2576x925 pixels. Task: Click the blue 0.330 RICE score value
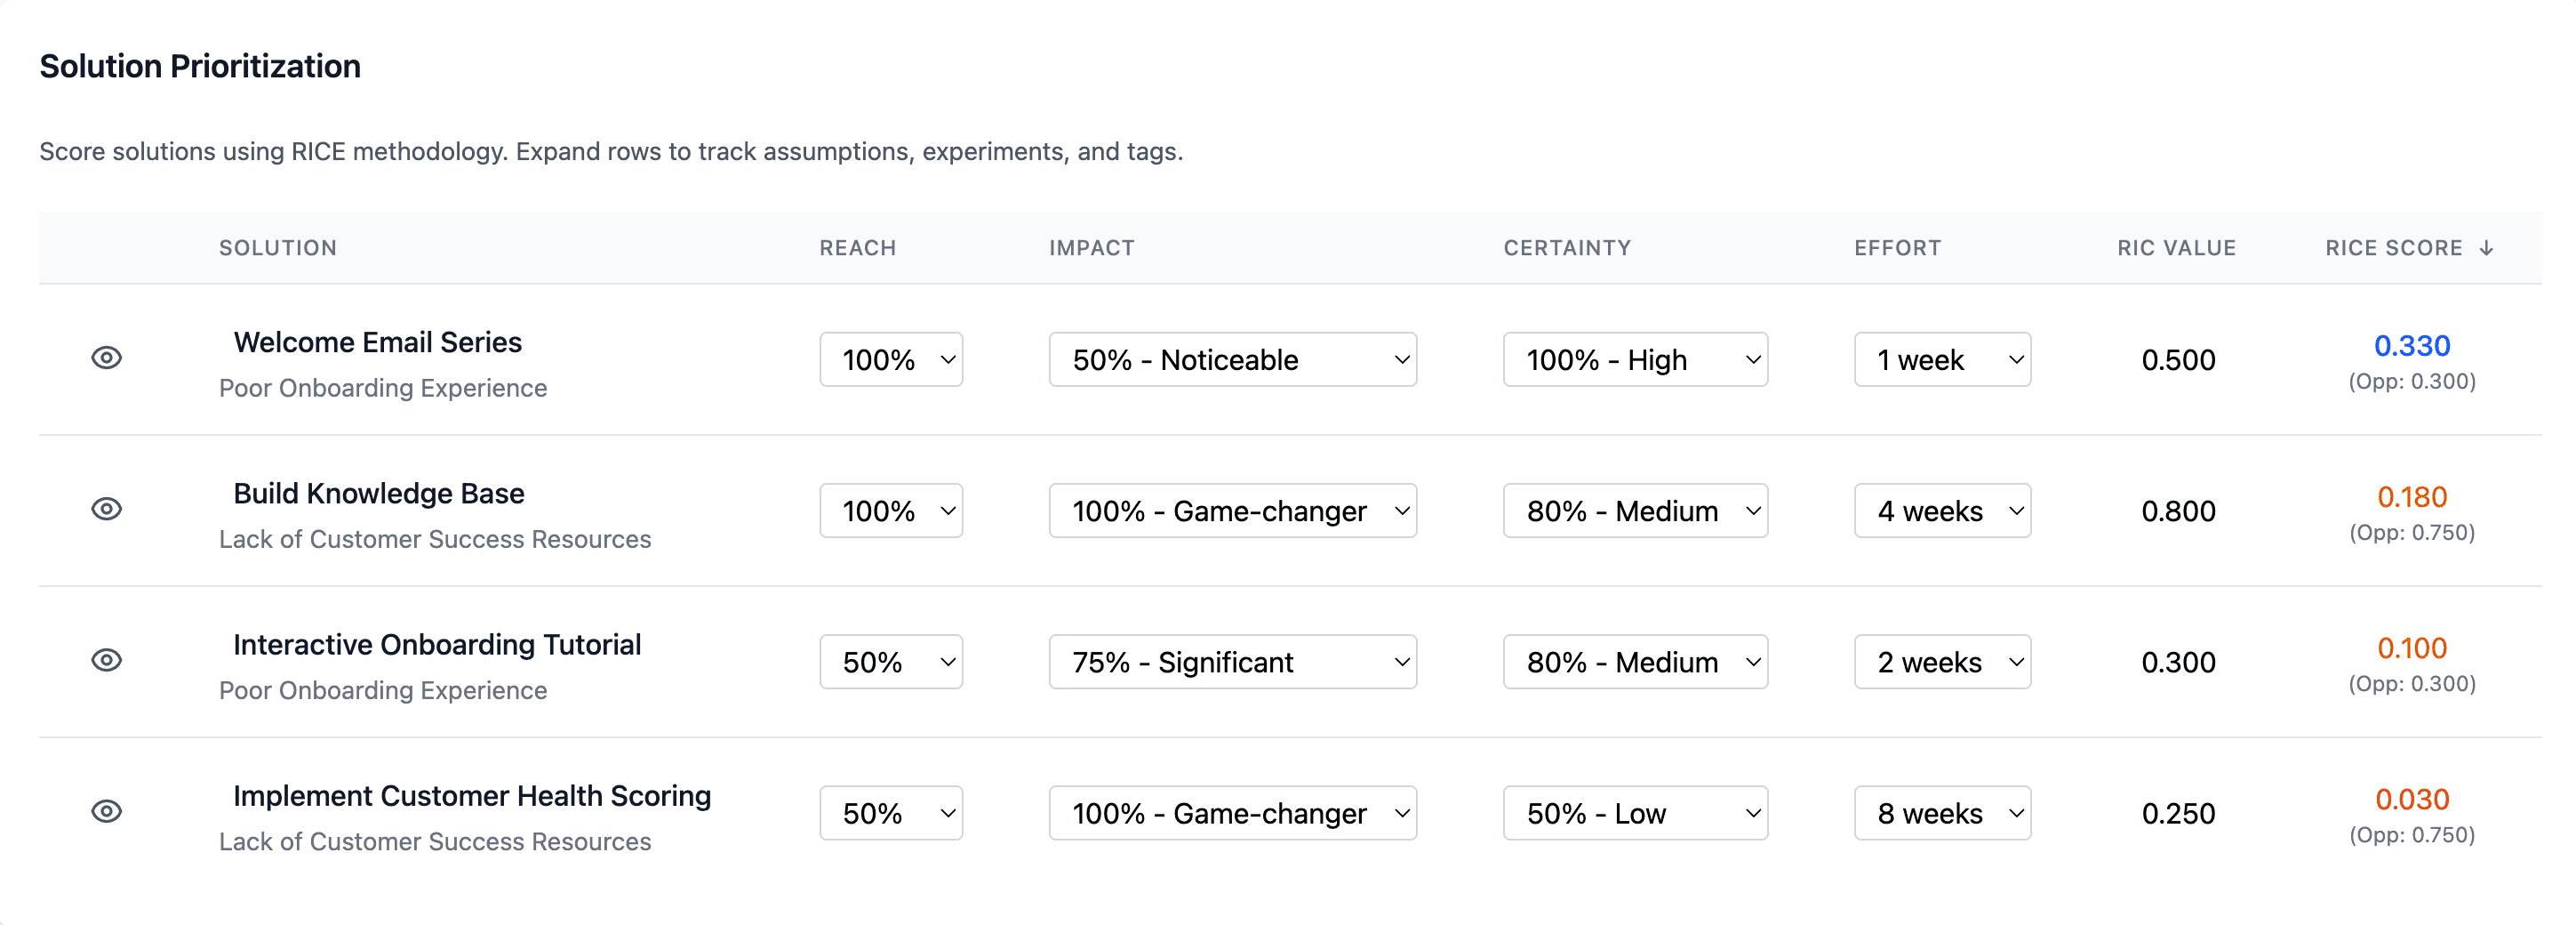pyautogui.click(x=2412, y=345)
